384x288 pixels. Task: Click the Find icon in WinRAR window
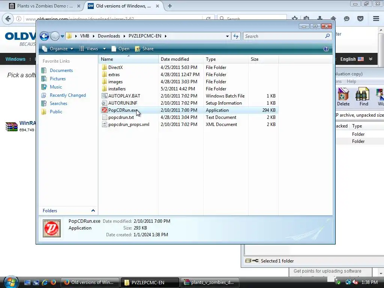click(363, 96)
